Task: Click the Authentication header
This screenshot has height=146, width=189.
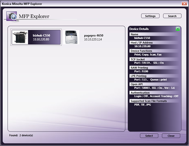Action: (154, 92)
